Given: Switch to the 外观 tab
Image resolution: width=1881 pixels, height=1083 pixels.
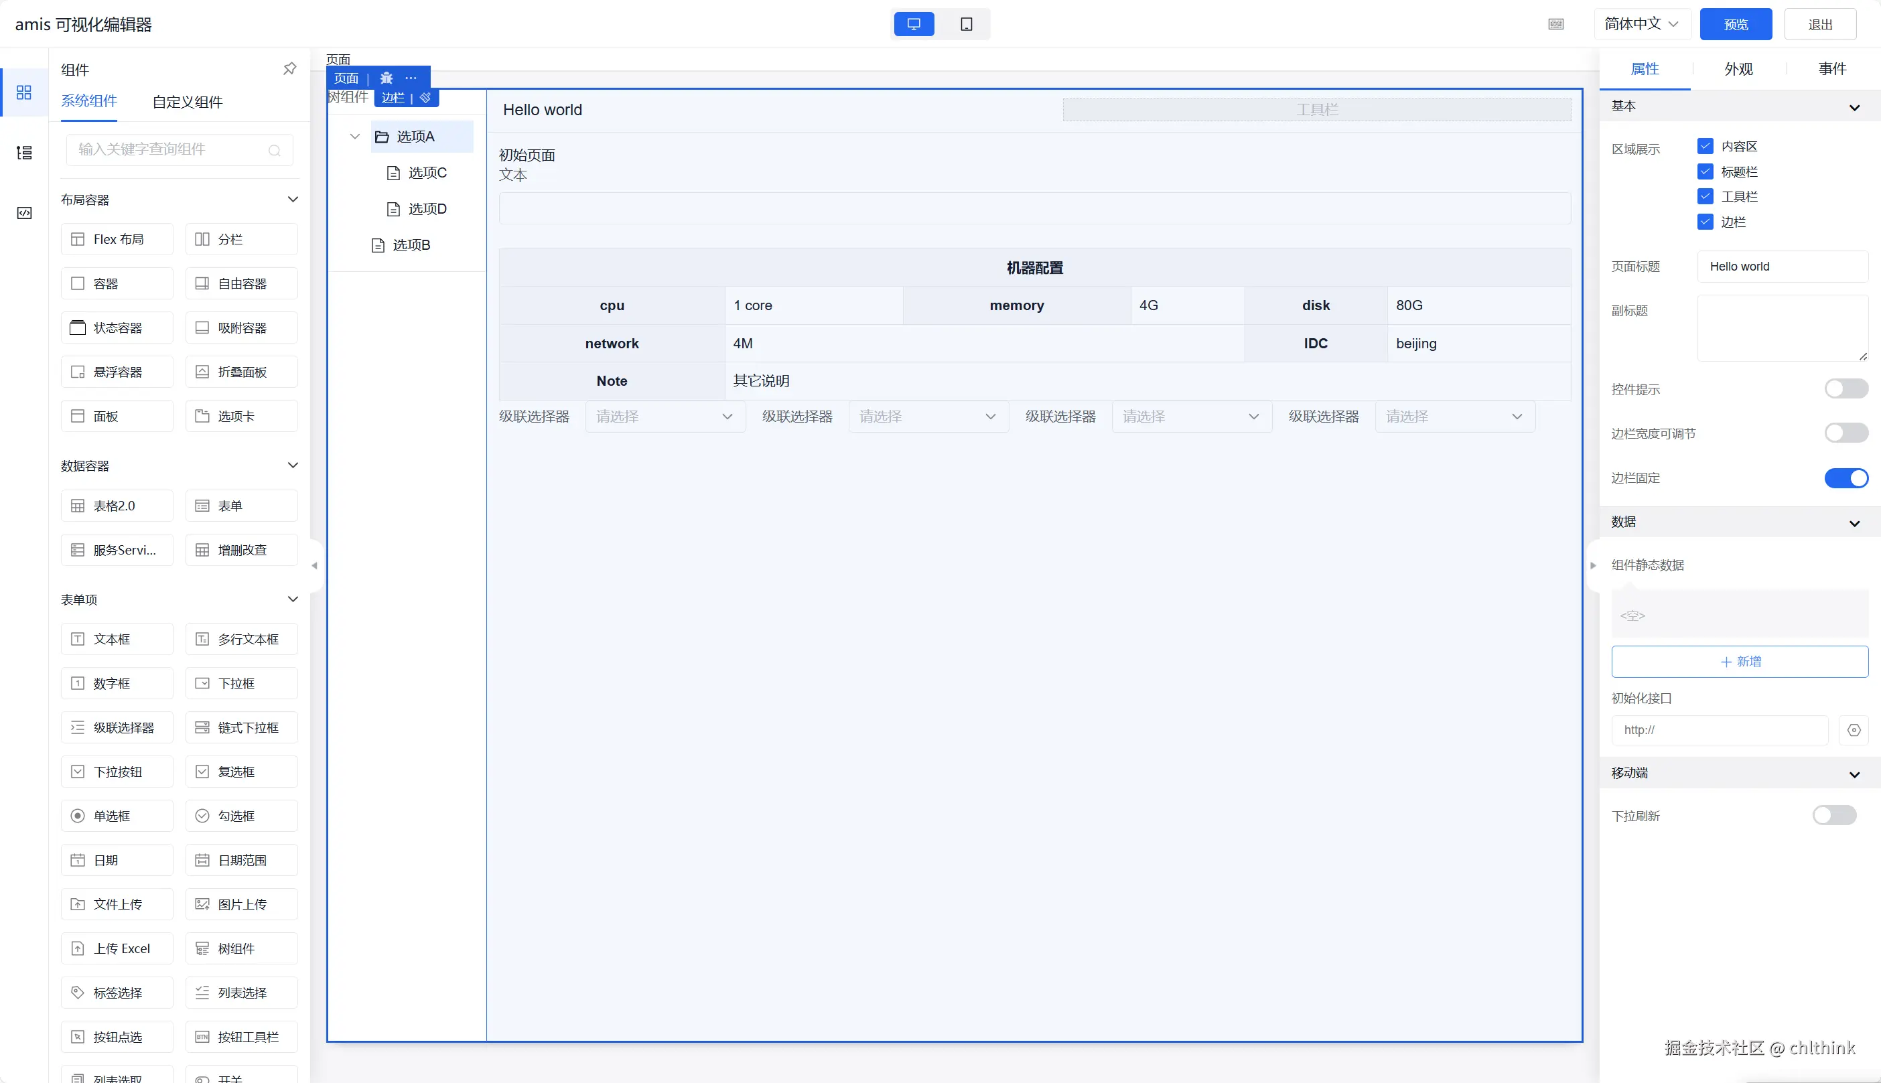Looking at the screenshot, I should point(1738,69).
